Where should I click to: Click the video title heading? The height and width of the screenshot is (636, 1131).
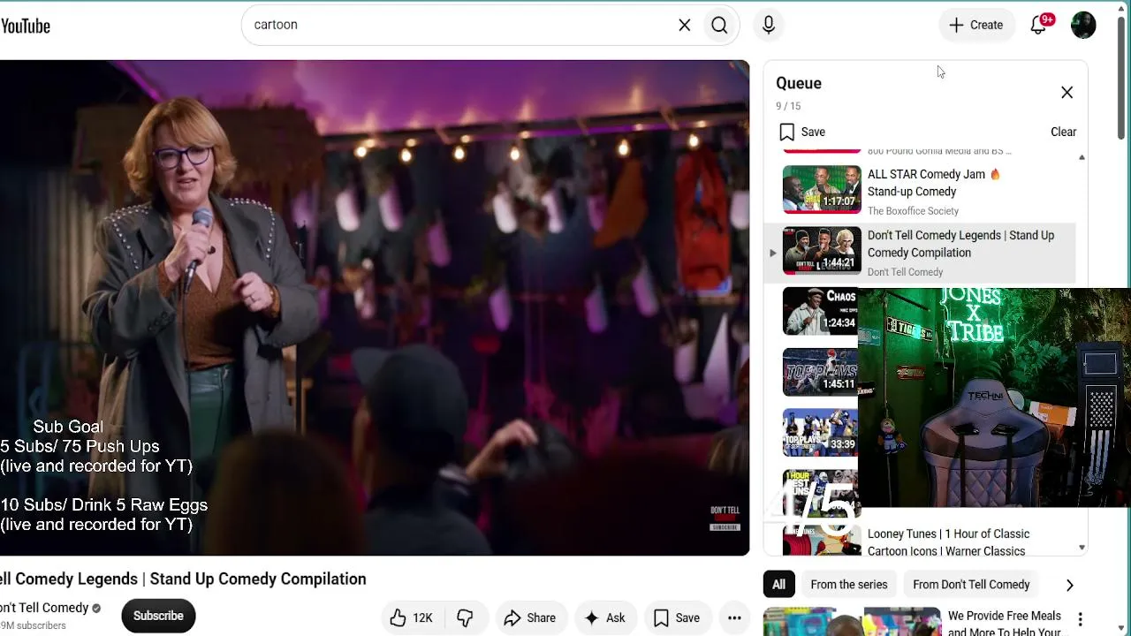click(183, 579)
